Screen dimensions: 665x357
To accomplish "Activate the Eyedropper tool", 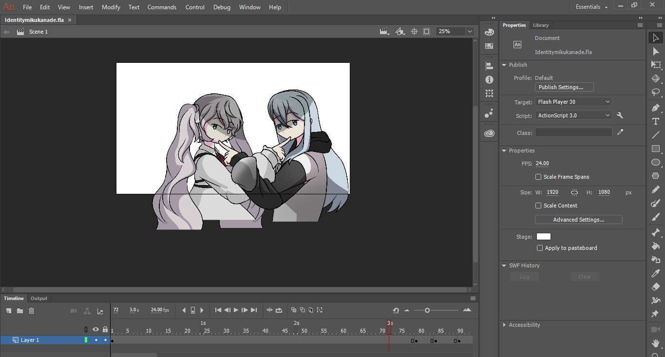I will 656,273.
